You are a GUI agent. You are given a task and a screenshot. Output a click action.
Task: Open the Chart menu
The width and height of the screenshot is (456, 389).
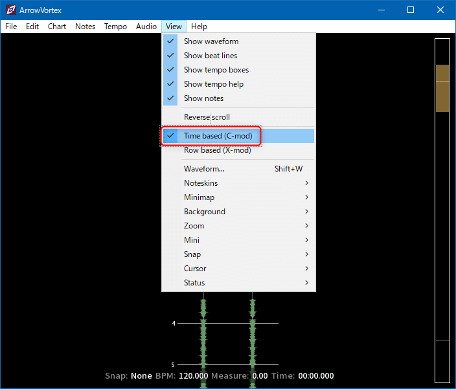(x=57, y=27)
